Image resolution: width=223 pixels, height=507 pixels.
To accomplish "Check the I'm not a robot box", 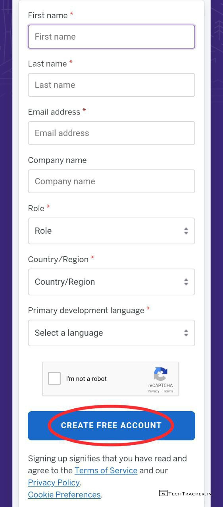I will coord(54,379).
